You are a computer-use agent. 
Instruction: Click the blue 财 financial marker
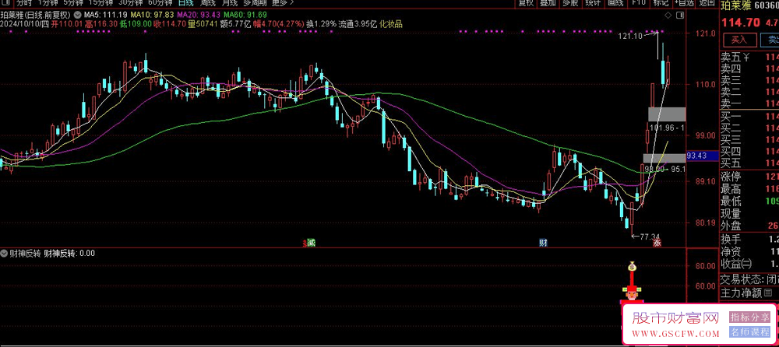(543, 243)
